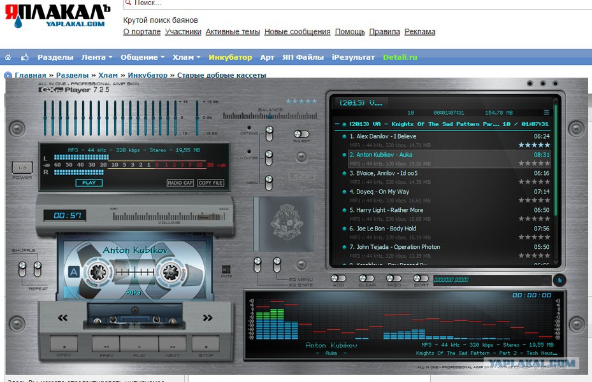
Task: Flip the EQ STATE switch
Action: (257, 265)
